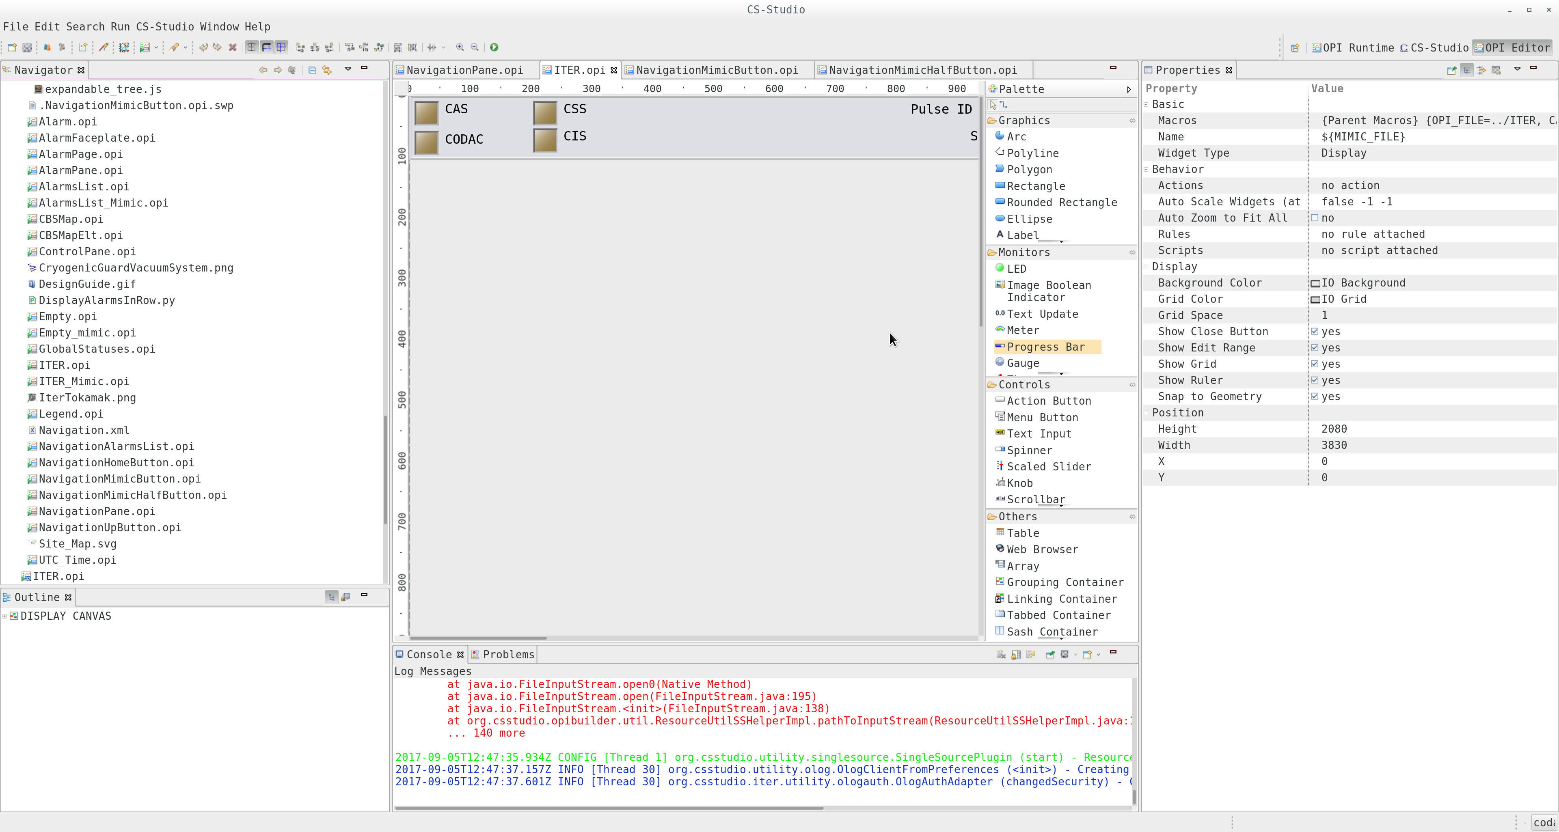1559x832 pixels.
Task: Collapse the Basic property group
Action: (x=1146, y=104)
